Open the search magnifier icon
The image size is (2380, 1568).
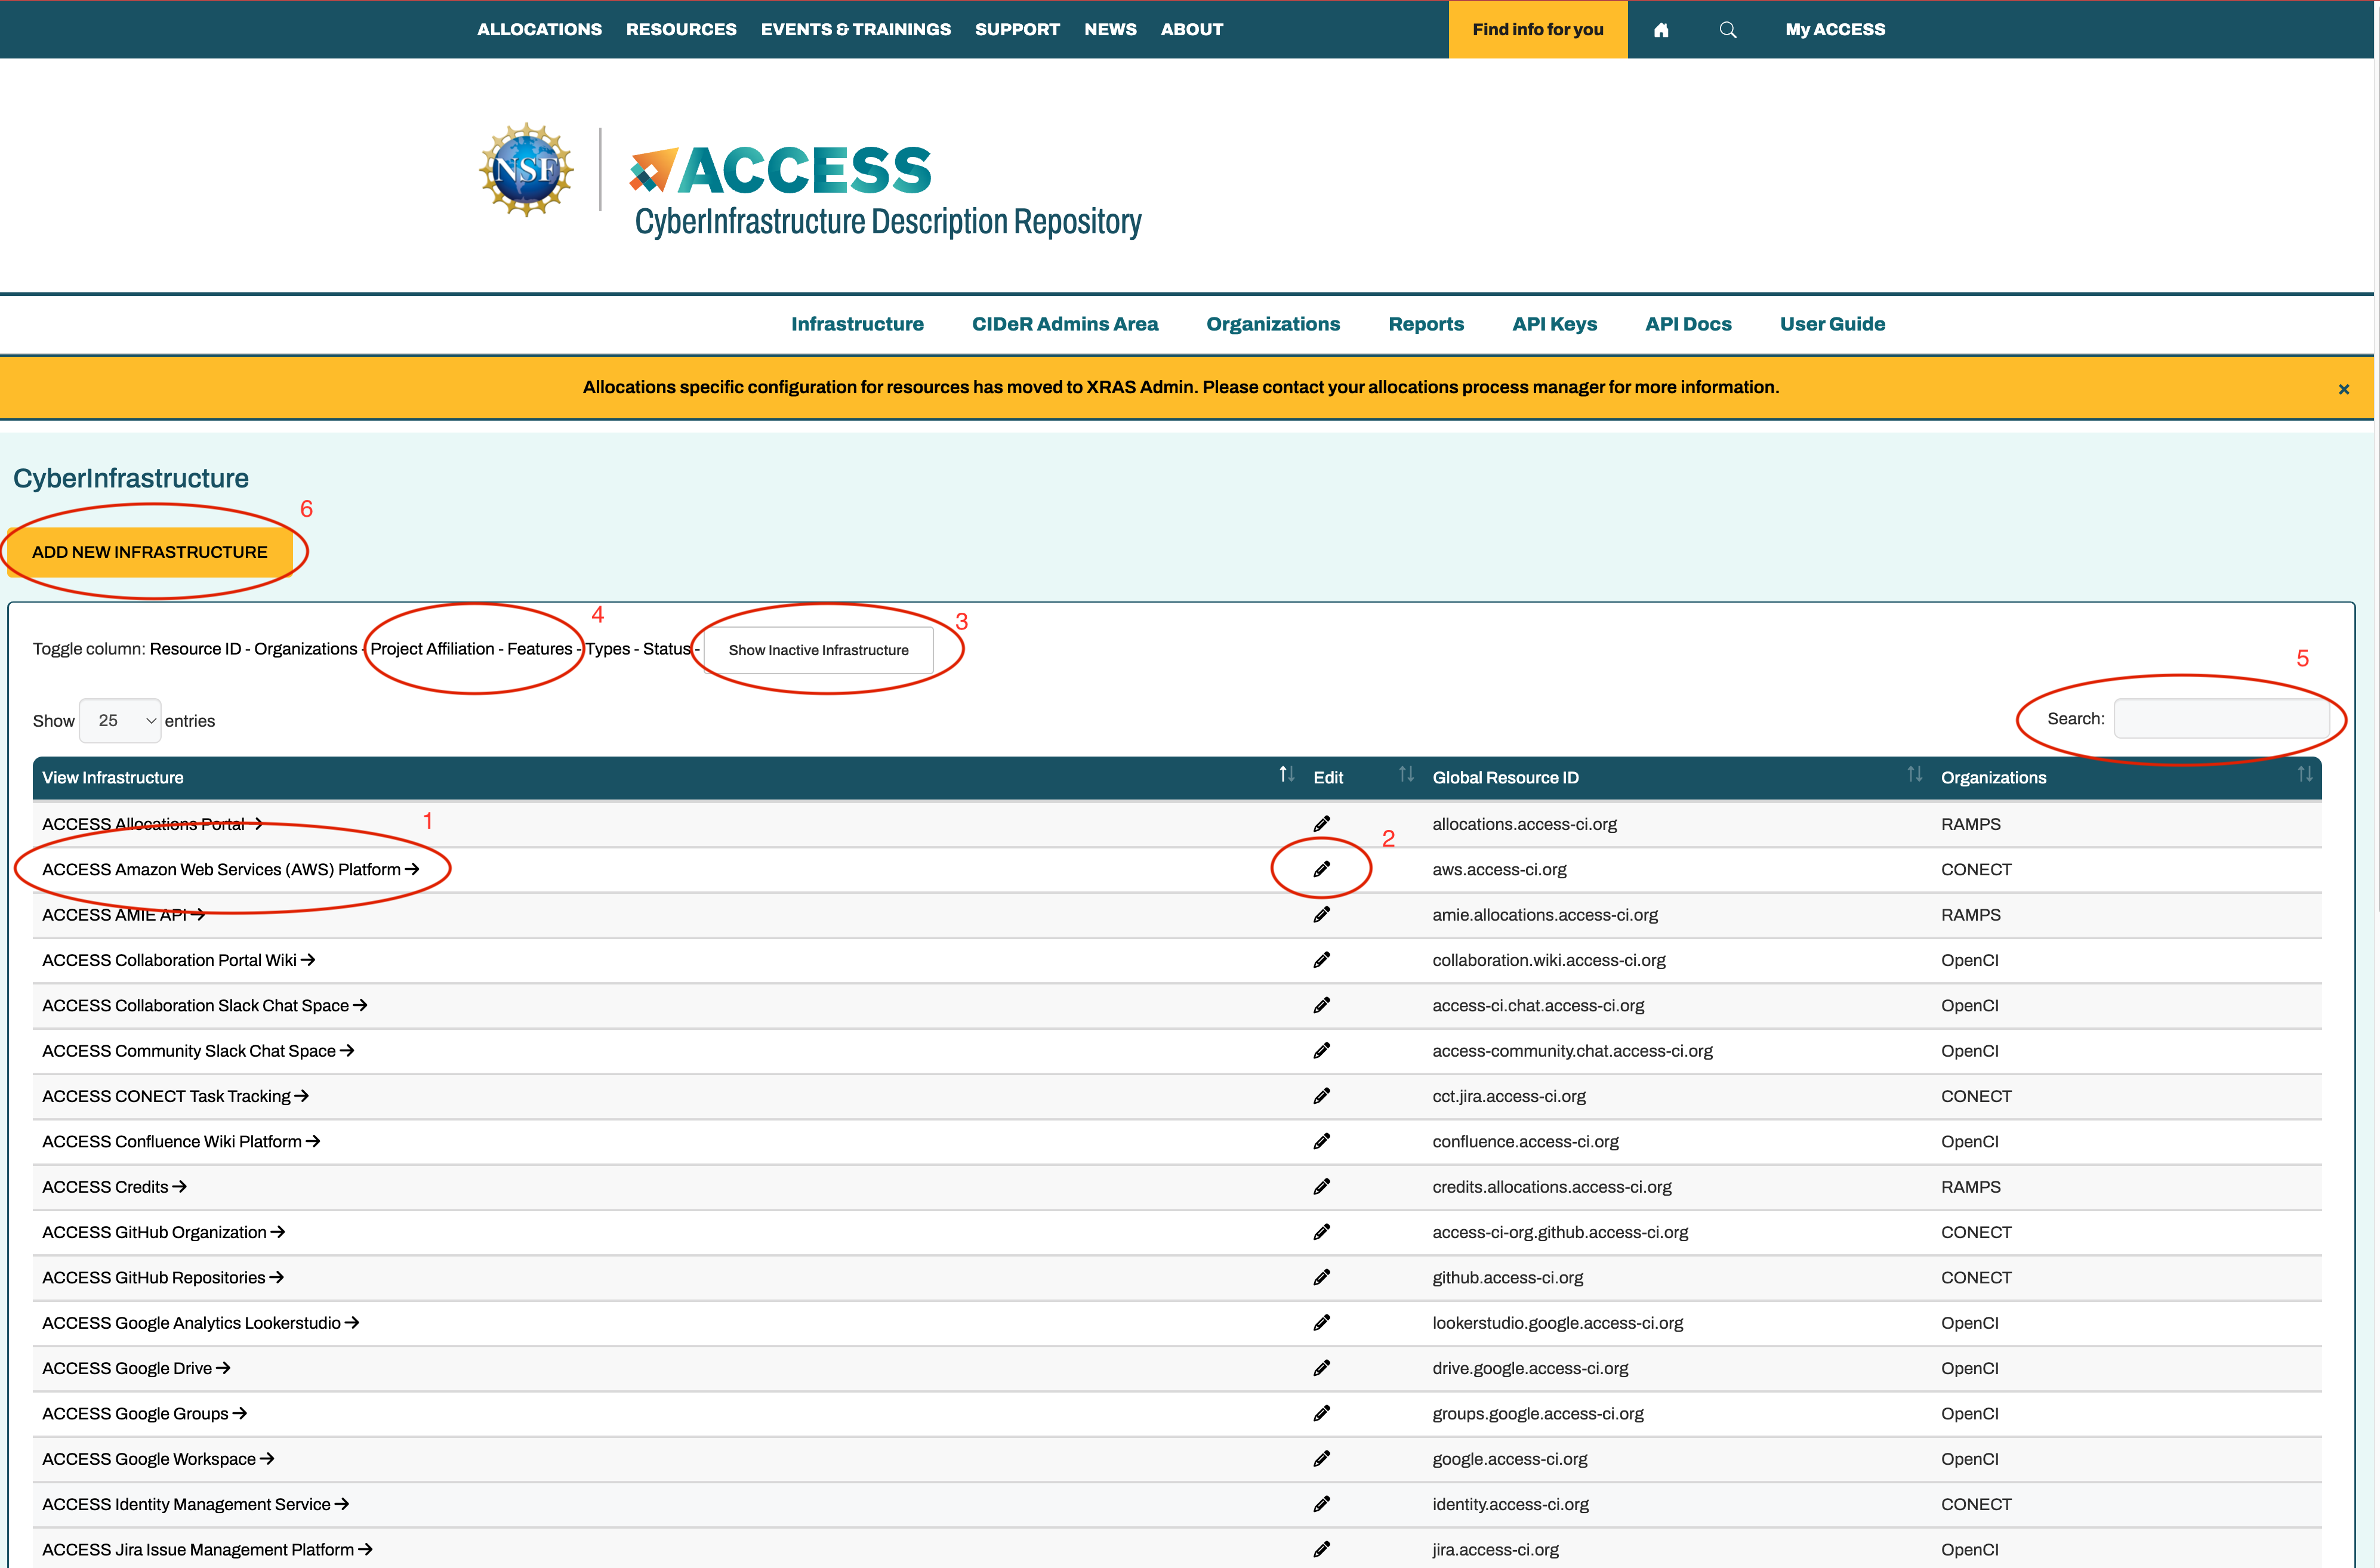[x=1728, y=30]
